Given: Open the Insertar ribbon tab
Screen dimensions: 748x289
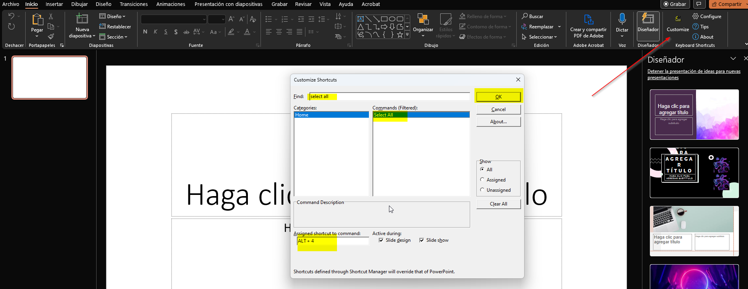Looking at the screenshot, I should coord(54,4).
